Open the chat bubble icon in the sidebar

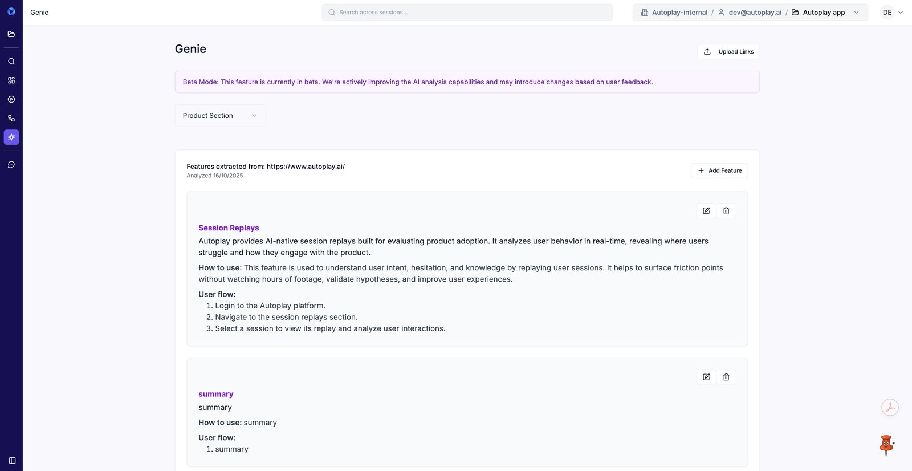[x=11, y=165]
